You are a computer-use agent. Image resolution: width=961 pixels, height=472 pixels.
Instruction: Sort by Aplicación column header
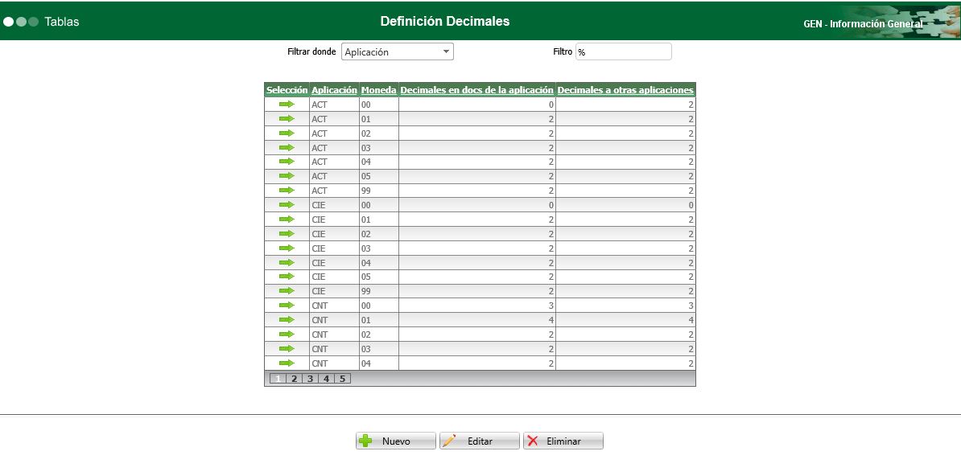(334, 90)
